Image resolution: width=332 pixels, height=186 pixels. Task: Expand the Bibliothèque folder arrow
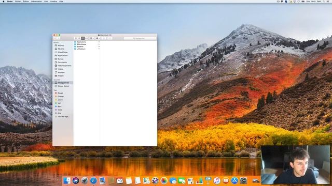pos(99,44)
